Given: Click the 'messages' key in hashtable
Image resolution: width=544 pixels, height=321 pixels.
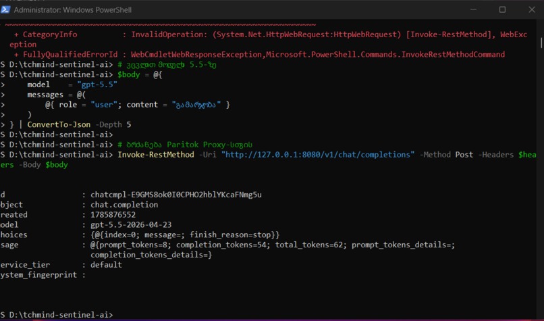Looking at the screenshot, I should click(x=45, y=95).
